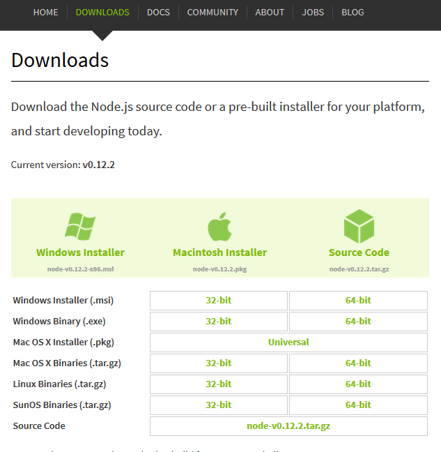
Task: Click the Mac OS X Installer (.pkg) row label
Action: [63, 342]
